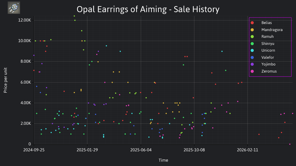Click the Yojimbo purple legend marker
The image size is (296, 166).
(252, 64)
